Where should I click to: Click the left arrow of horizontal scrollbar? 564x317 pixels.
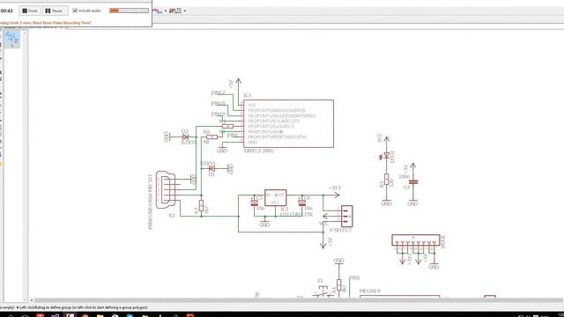[32, 299]
